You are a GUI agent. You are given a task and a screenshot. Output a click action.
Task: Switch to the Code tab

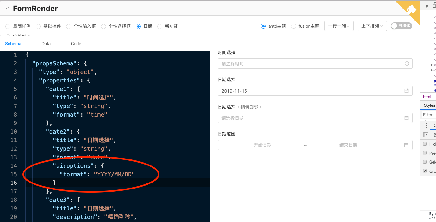click(76, 44)
